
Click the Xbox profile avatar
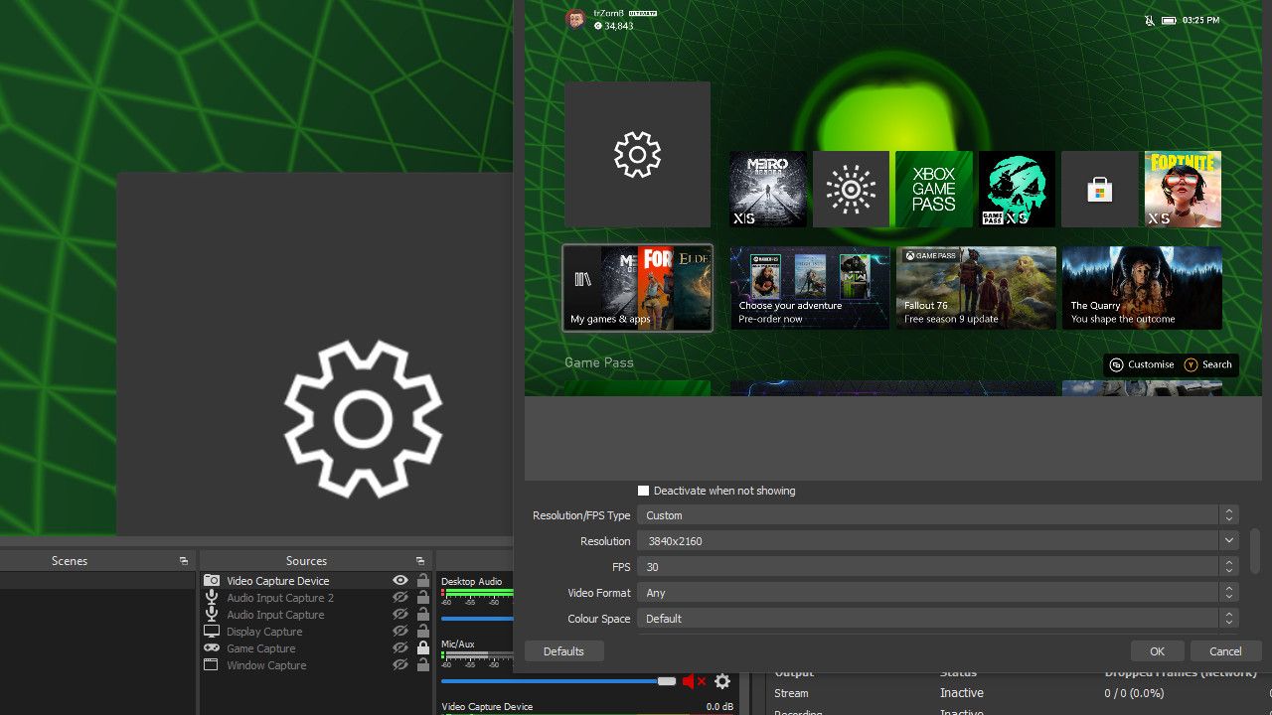pyautogui.click(x=575, y=20)
